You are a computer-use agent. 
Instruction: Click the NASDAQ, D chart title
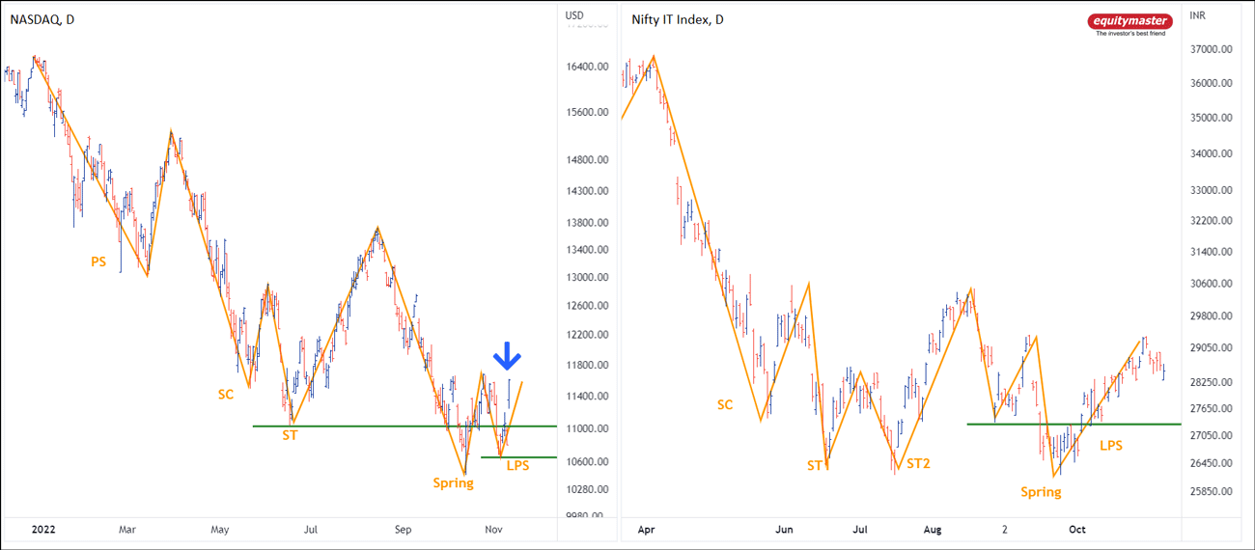click(x=42, y=19)
